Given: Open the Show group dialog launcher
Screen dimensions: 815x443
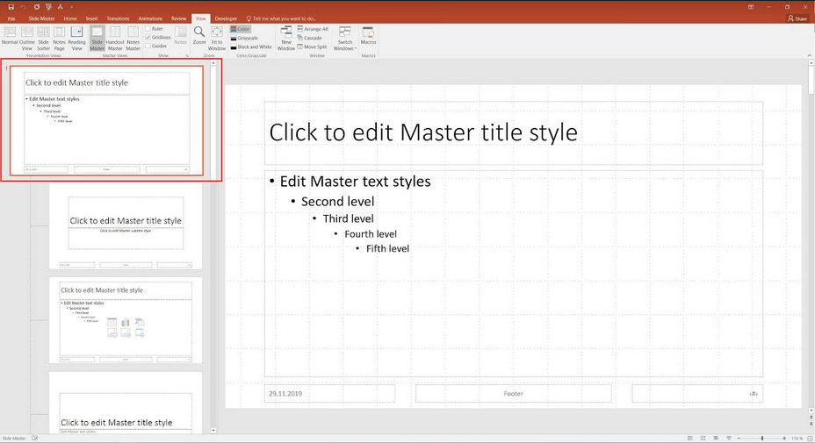Looking at the screenshot, I should pyautogui.click(x=186, y=55).
